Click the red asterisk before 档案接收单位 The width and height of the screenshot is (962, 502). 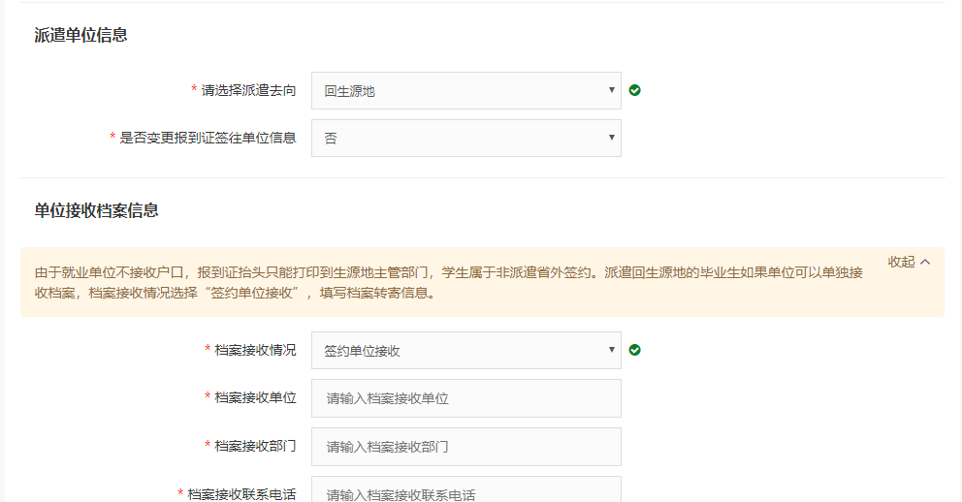point(208,398)
